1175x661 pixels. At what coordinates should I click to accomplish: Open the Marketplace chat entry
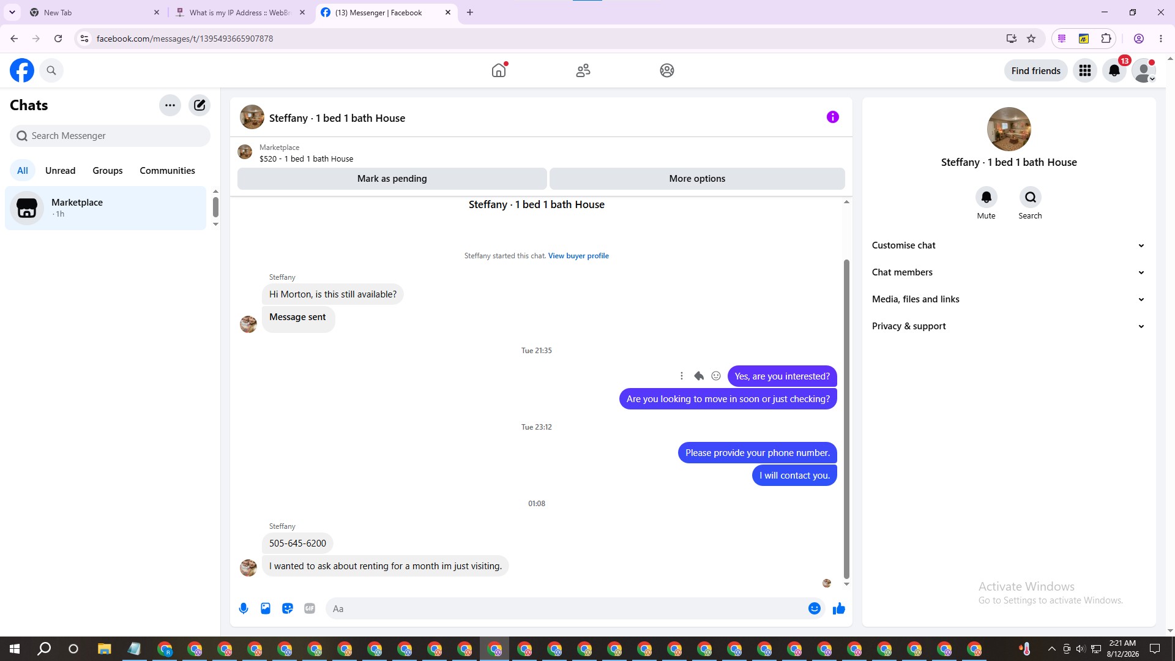coord(106,208)
